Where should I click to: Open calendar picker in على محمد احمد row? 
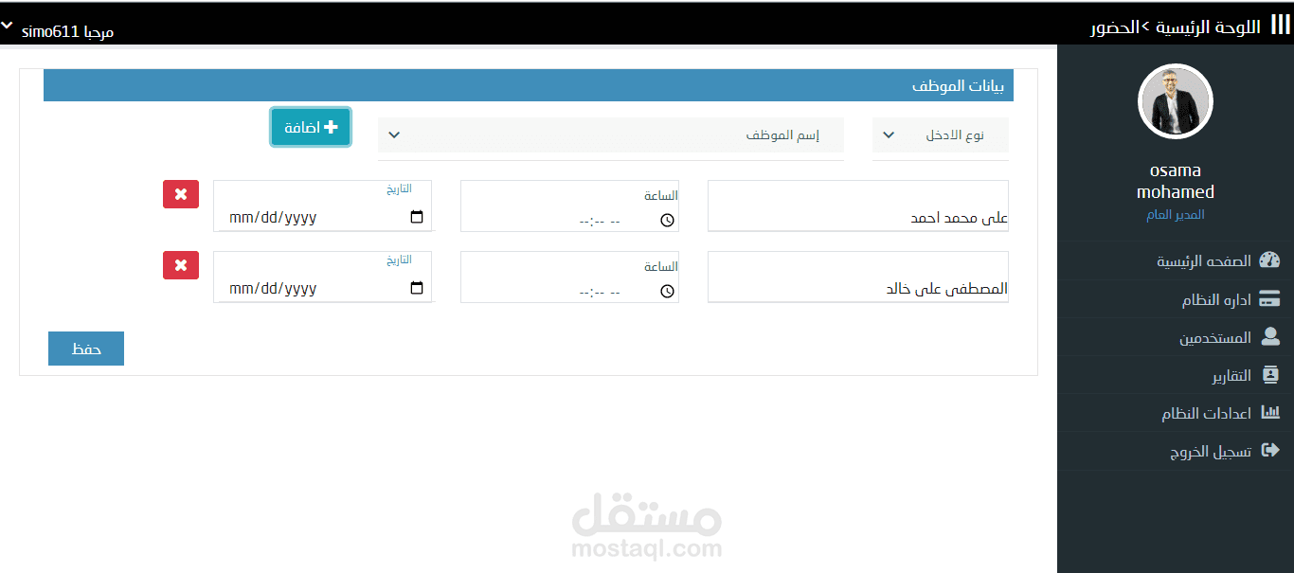[x=417, y=217]
